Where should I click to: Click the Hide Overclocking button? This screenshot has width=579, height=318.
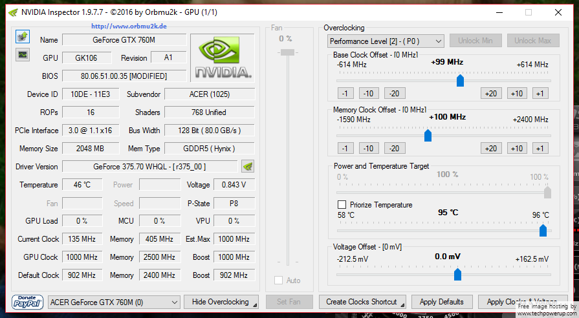coord(221,302)
